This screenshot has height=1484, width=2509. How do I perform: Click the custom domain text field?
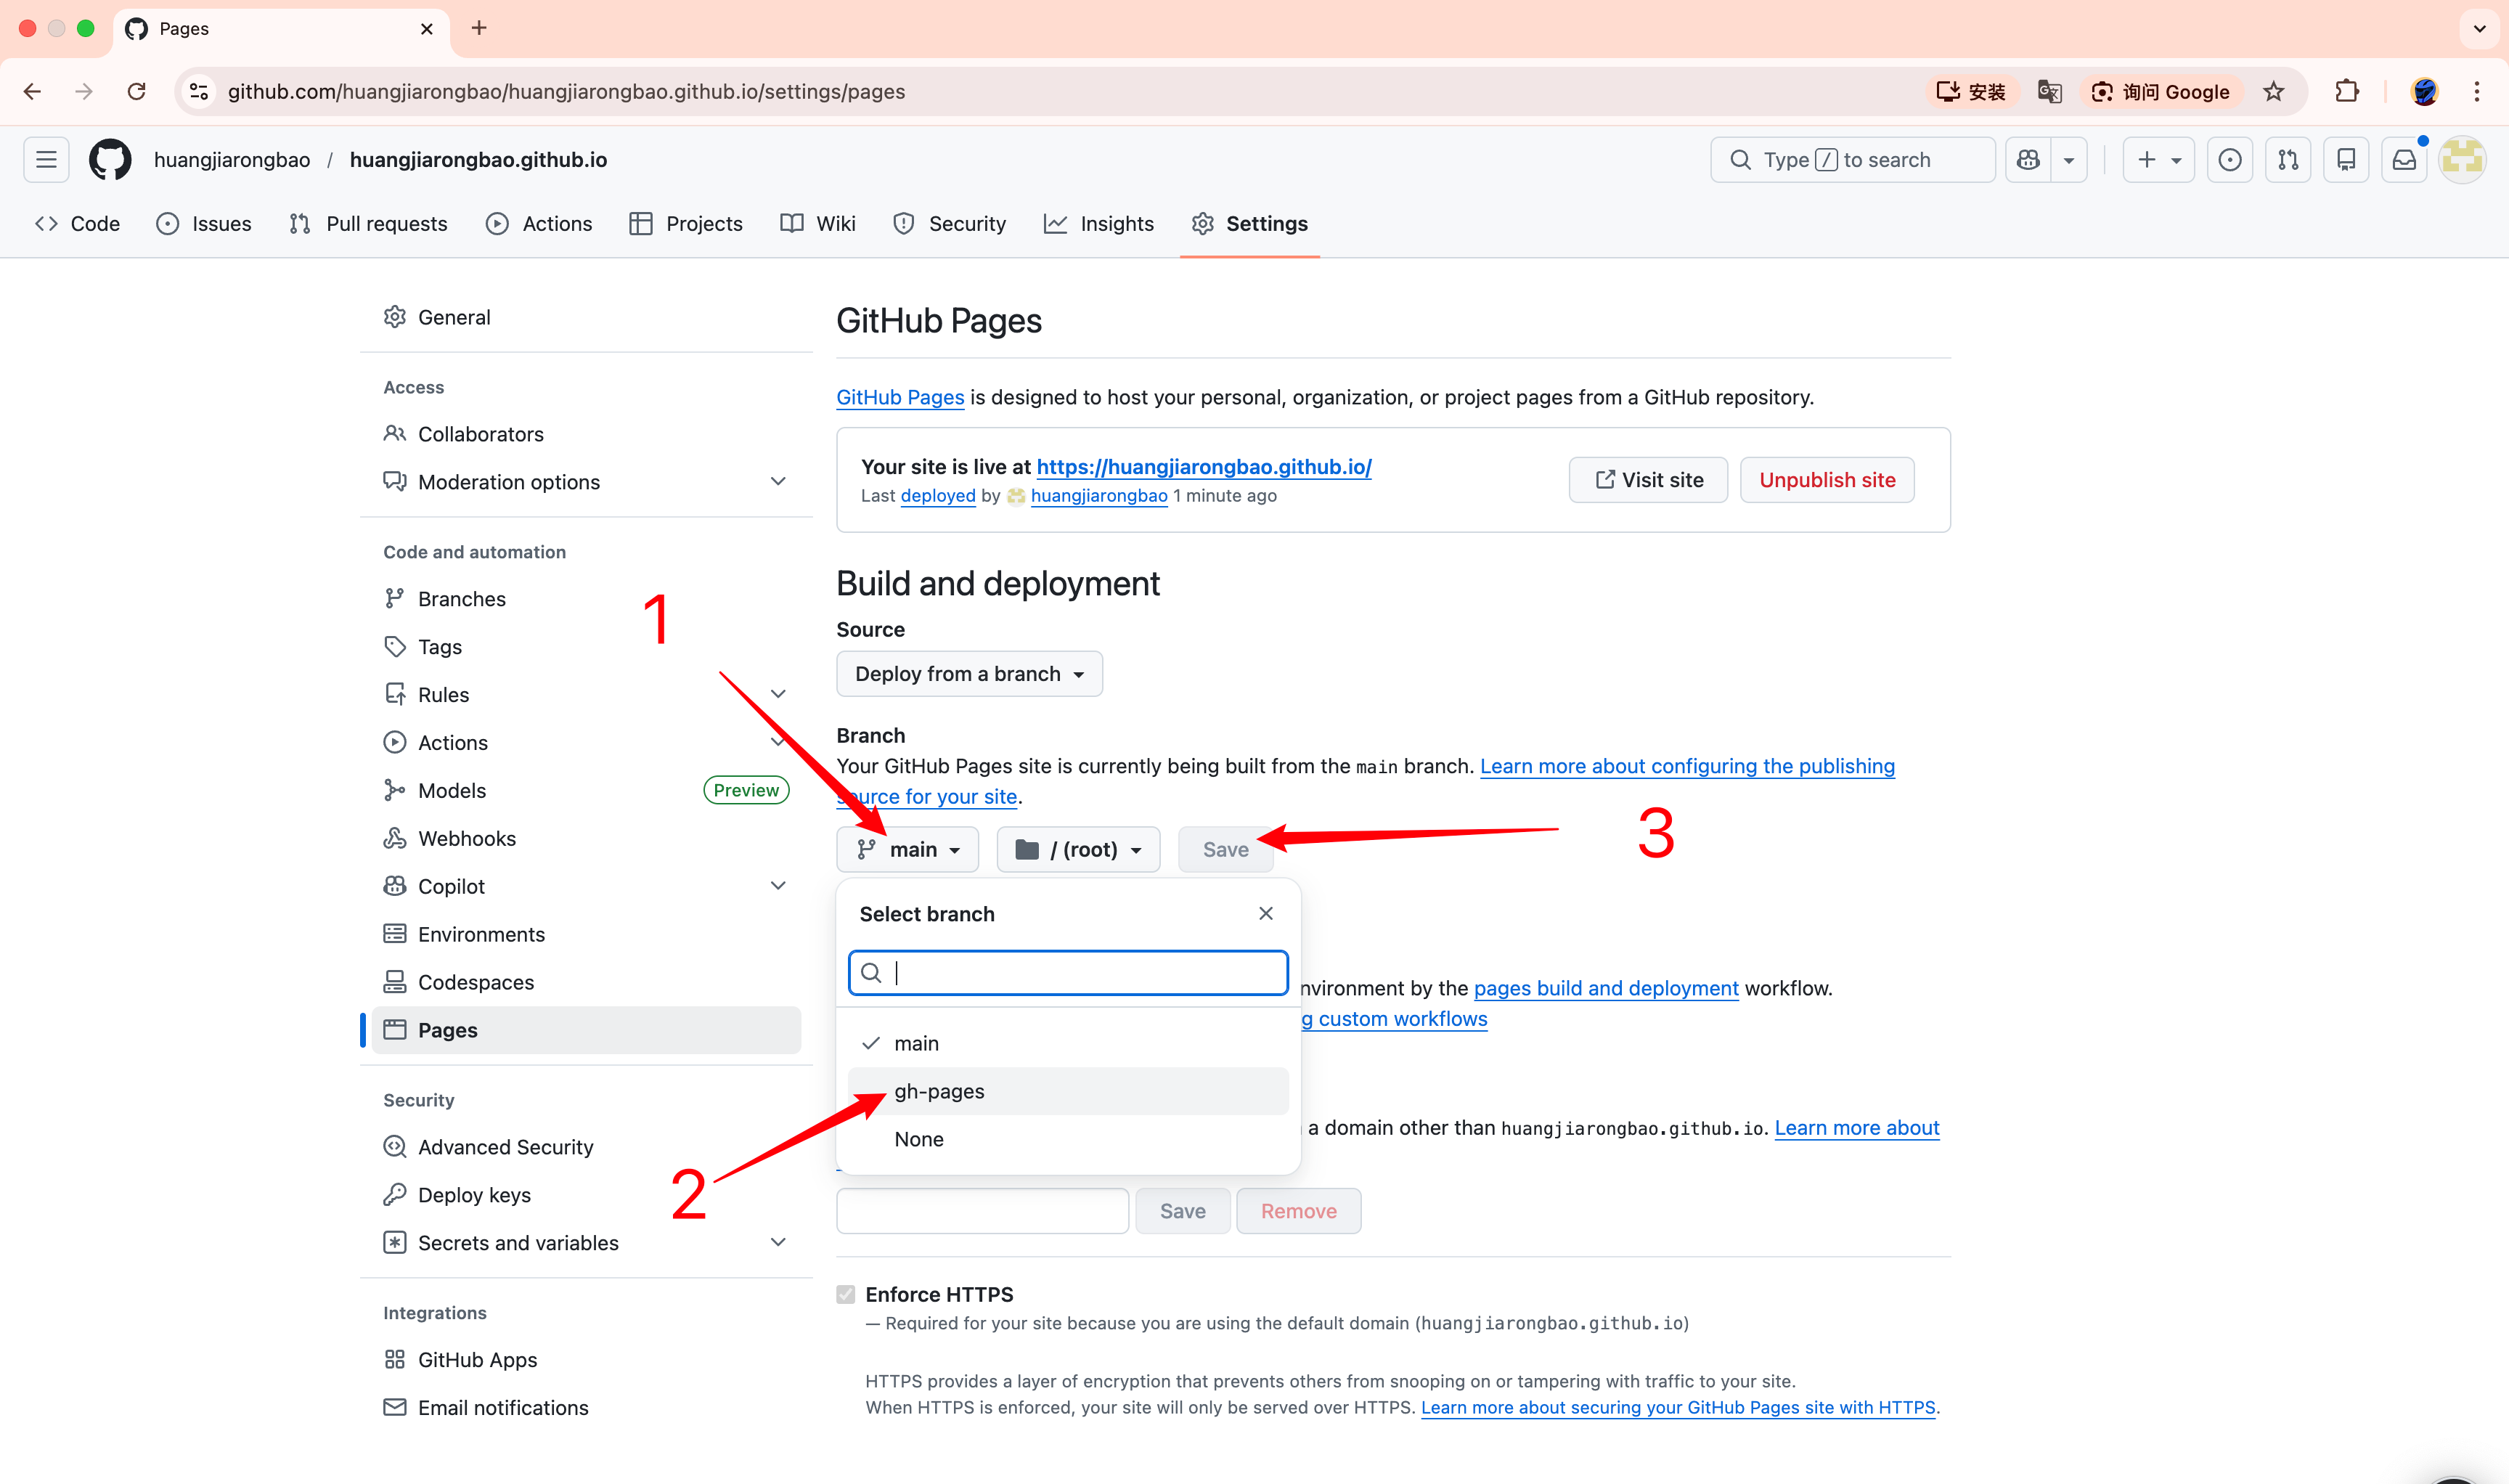[983, 1211]
